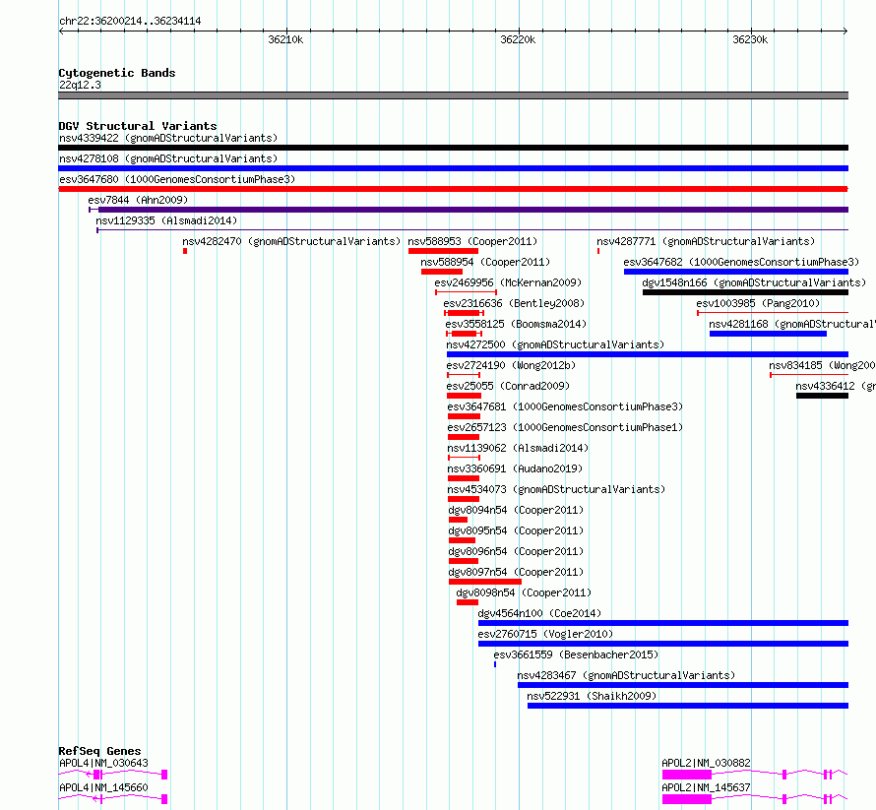876x810 pixels.
Task: Open dgv1548n166 gnomADStructuralVariants variant
Action: 754,282
